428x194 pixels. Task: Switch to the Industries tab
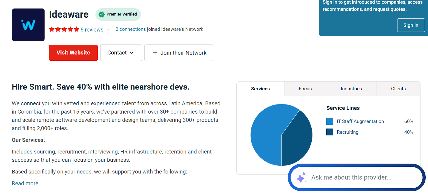[351, 89]
